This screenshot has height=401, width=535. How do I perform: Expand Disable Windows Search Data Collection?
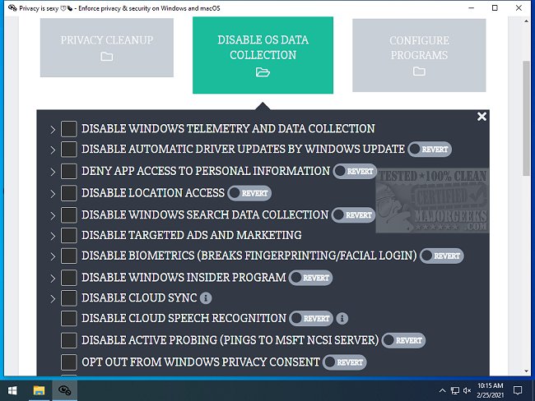tap(53, 215)
